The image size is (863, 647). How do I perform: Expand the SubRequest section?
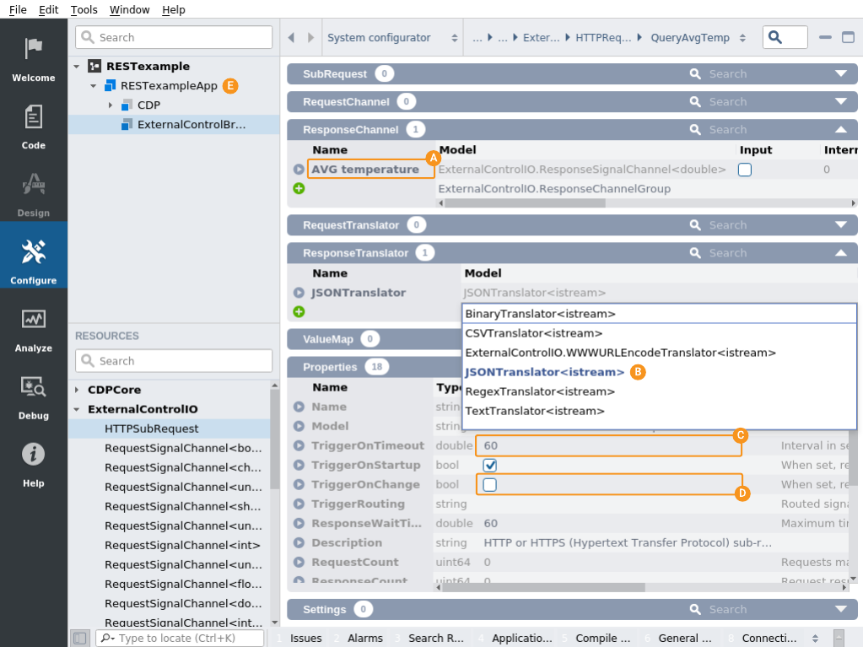coord(840,74)
